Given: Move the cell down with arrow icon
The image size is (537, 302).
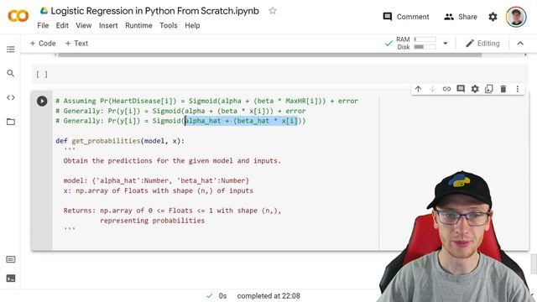Looking at the screenshot, I should coord(433,89).
